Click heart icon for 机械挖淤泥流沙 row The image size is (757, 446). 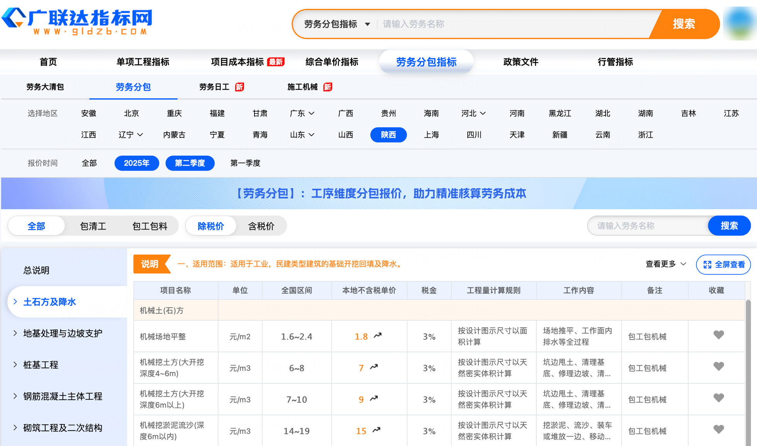(718, 429)
